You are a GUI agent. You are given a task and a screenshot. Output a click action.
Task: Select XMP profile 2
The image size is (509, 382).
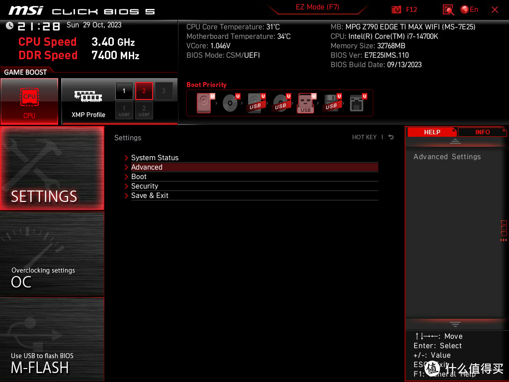[144, 91]
